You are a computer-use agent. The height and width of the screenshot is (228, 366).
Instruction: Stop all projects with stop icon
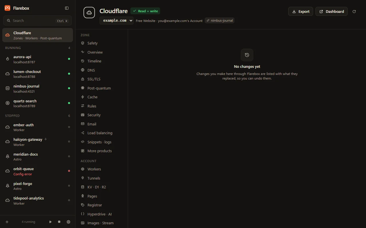tap(59, 222)
